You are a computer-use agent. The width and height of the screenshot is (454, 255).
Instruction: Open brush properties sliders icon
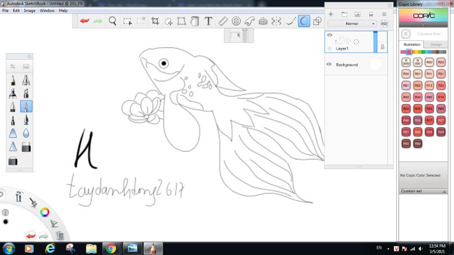(13, 66)
